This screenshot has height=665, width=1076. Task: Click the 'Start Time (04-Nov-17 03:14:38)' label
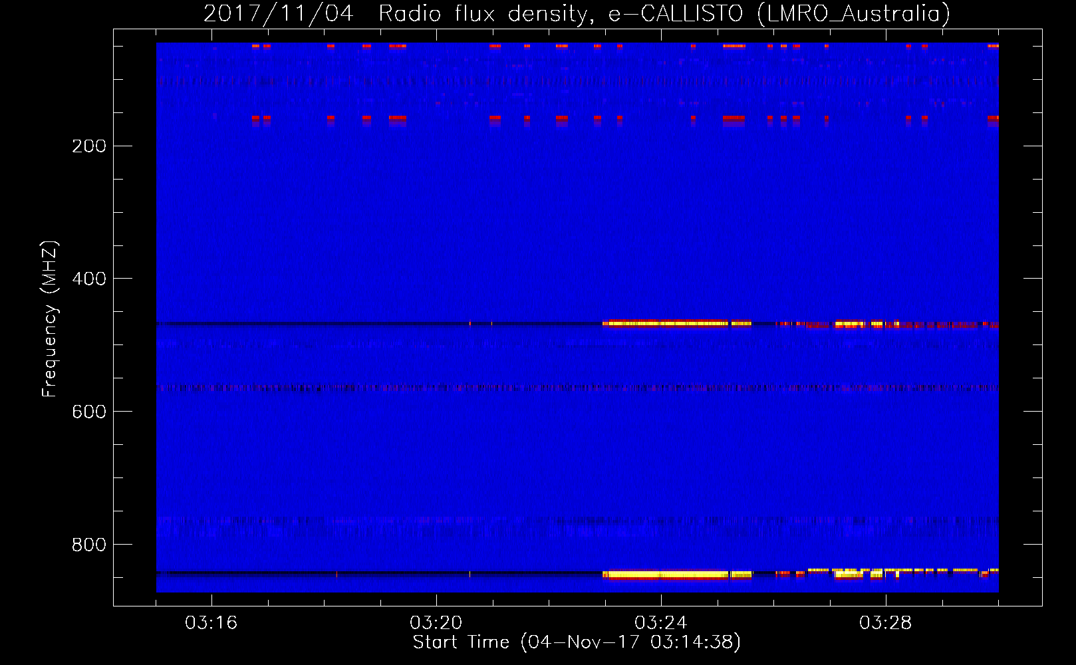click(577, 642)
